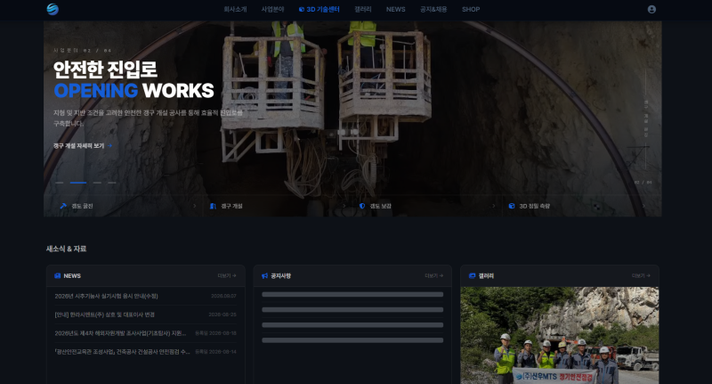Screen dimensions: 712x384
Task: Select the first slide indicator dash
Action: (60, 183)
